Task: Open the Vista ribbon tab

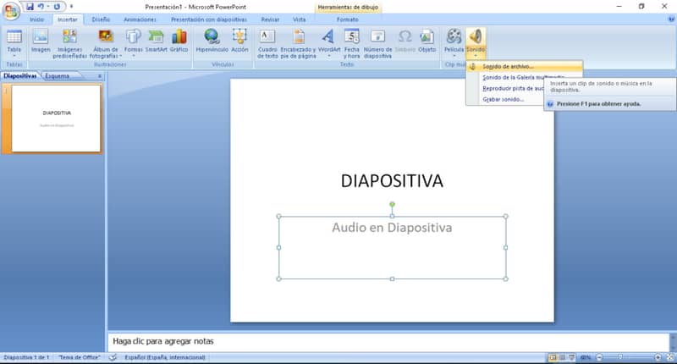Action: pos(300,19)
